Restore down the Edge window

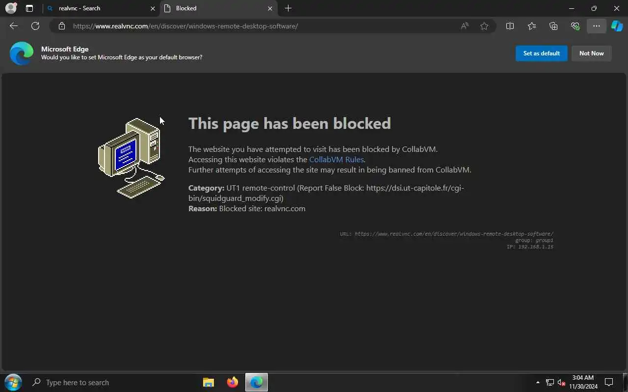click(x=594, y=8)
